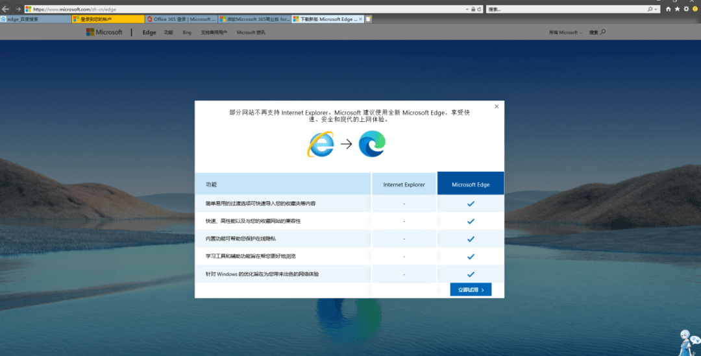This screenshot has width=701, height=356.
Task: Click the dialog headline about Internet Explorer support
Action: point(350,116)
